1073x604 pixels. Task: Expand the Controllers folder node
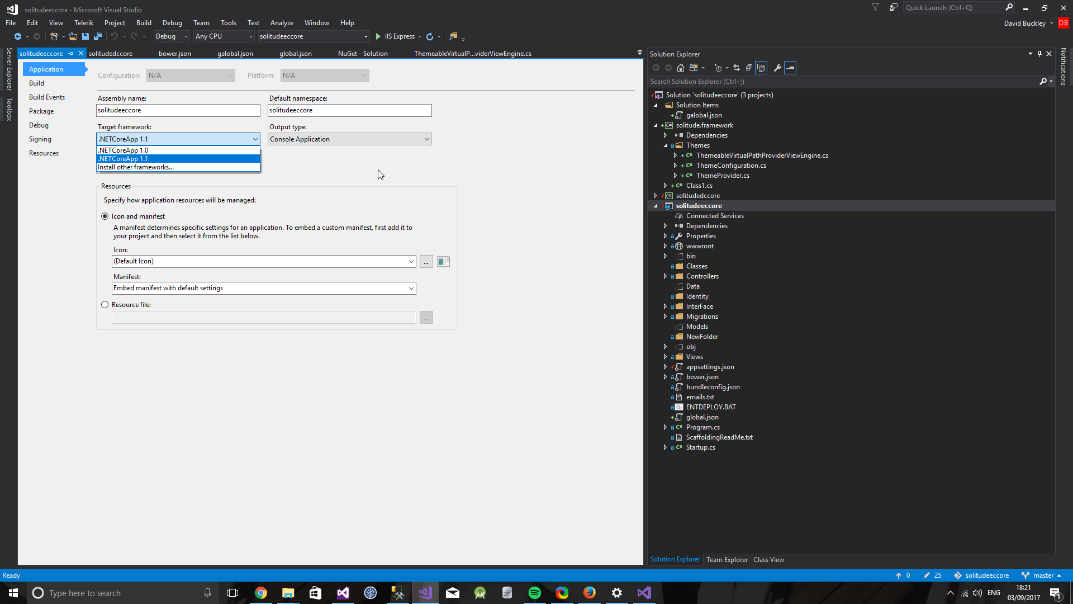[665, 276]
